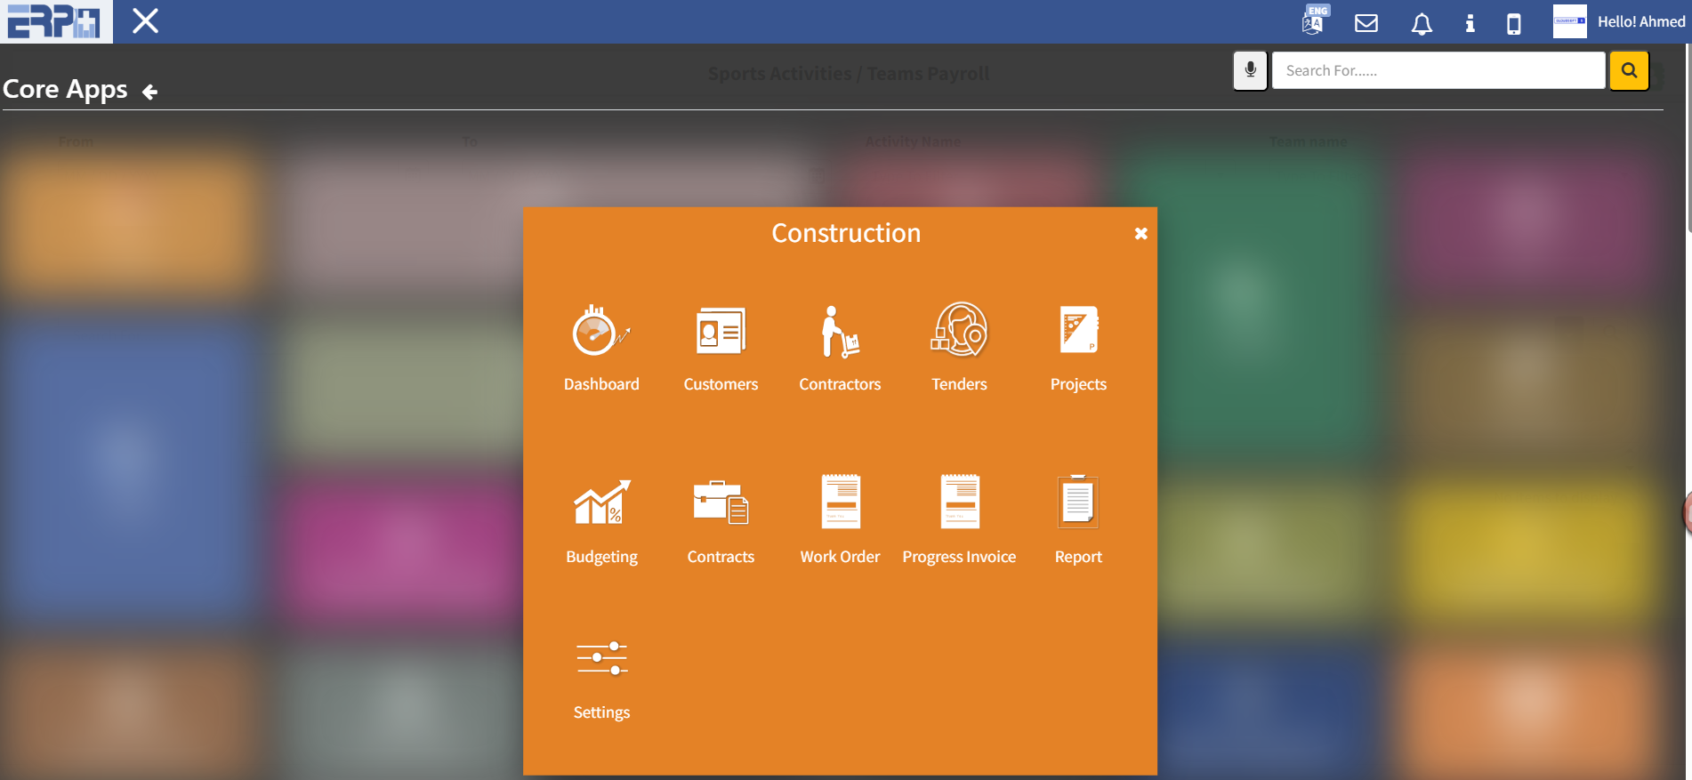Open the Customers module icon
Viewport: 1692px width, 780px height.
click(x=721, y=332)
